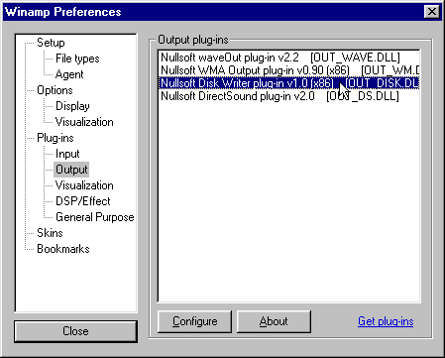
Task: Open Visualization under Plug-ins
Action: tap(84, 185)
